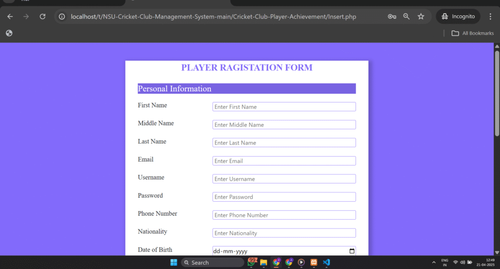Open the Windows Start menu
The height and width of the screenshot is (269, 500).
(174, 262)
